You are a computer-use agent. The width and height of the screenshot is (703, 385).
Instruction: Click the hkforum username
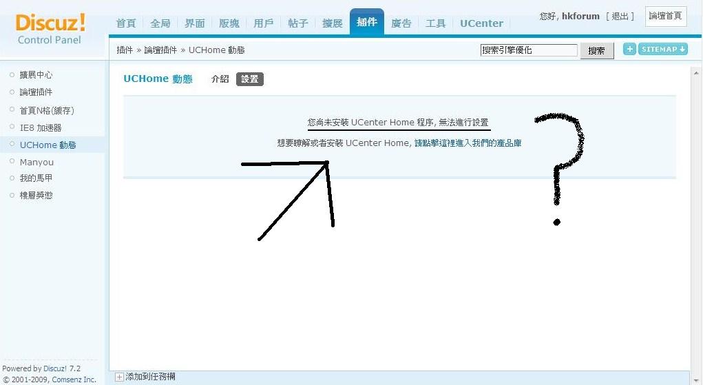pos(580,16)
